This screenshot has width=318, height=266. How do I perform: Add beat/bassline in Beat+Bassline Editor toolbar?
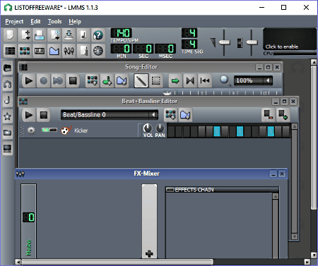click(170, 115)
